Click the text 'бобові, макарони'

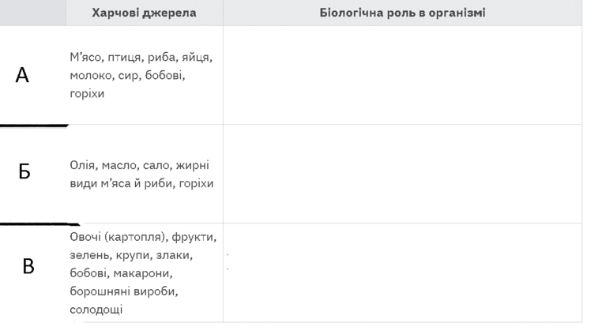pyautogui.click(x=121, y=273)
